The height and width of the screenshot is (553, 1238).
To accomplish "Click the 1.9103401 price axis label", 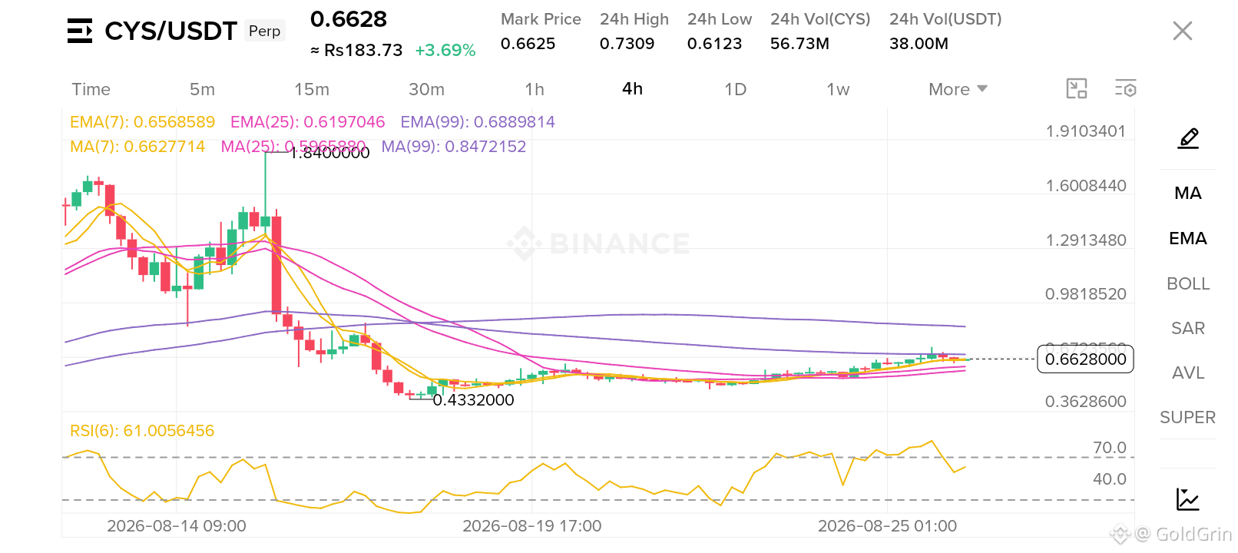I will [1086, 131].
